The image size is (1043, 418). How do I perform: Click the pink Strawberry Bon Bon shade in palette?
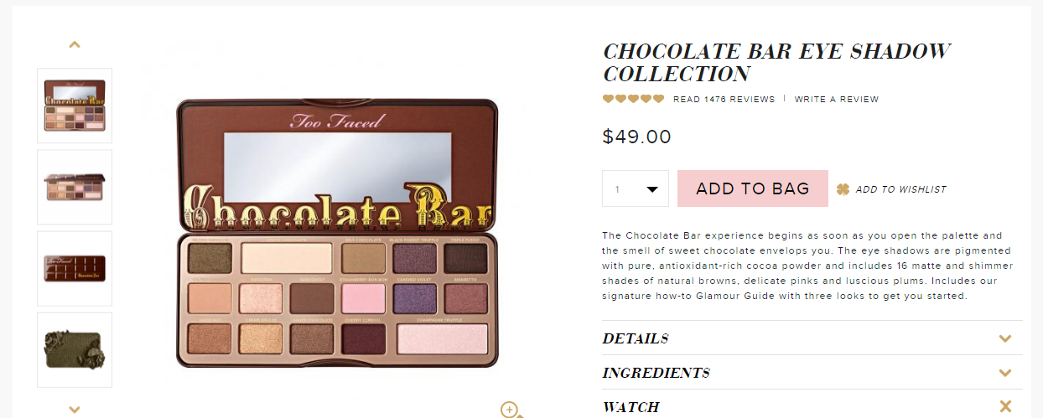click(364, 299)
